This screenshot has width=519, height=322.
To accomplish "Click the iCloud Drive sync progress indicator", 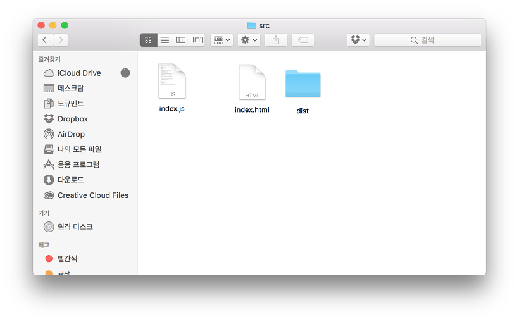I will pyautogui.click(x=125, y=73).
